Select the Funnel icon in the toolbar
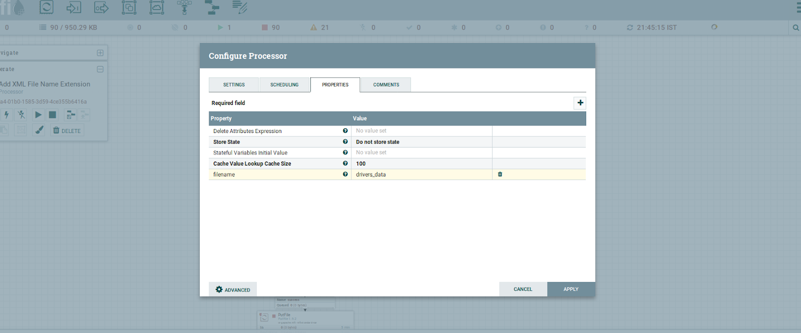Image resolution: width=801 pixels, height=333 pixels. click(x=184, y=7)
